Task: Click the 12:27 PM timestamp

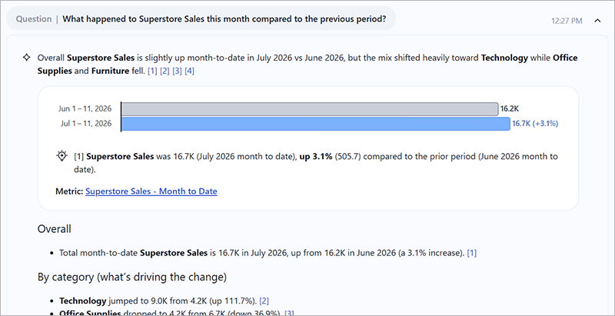Action: [x=567, y=21]
